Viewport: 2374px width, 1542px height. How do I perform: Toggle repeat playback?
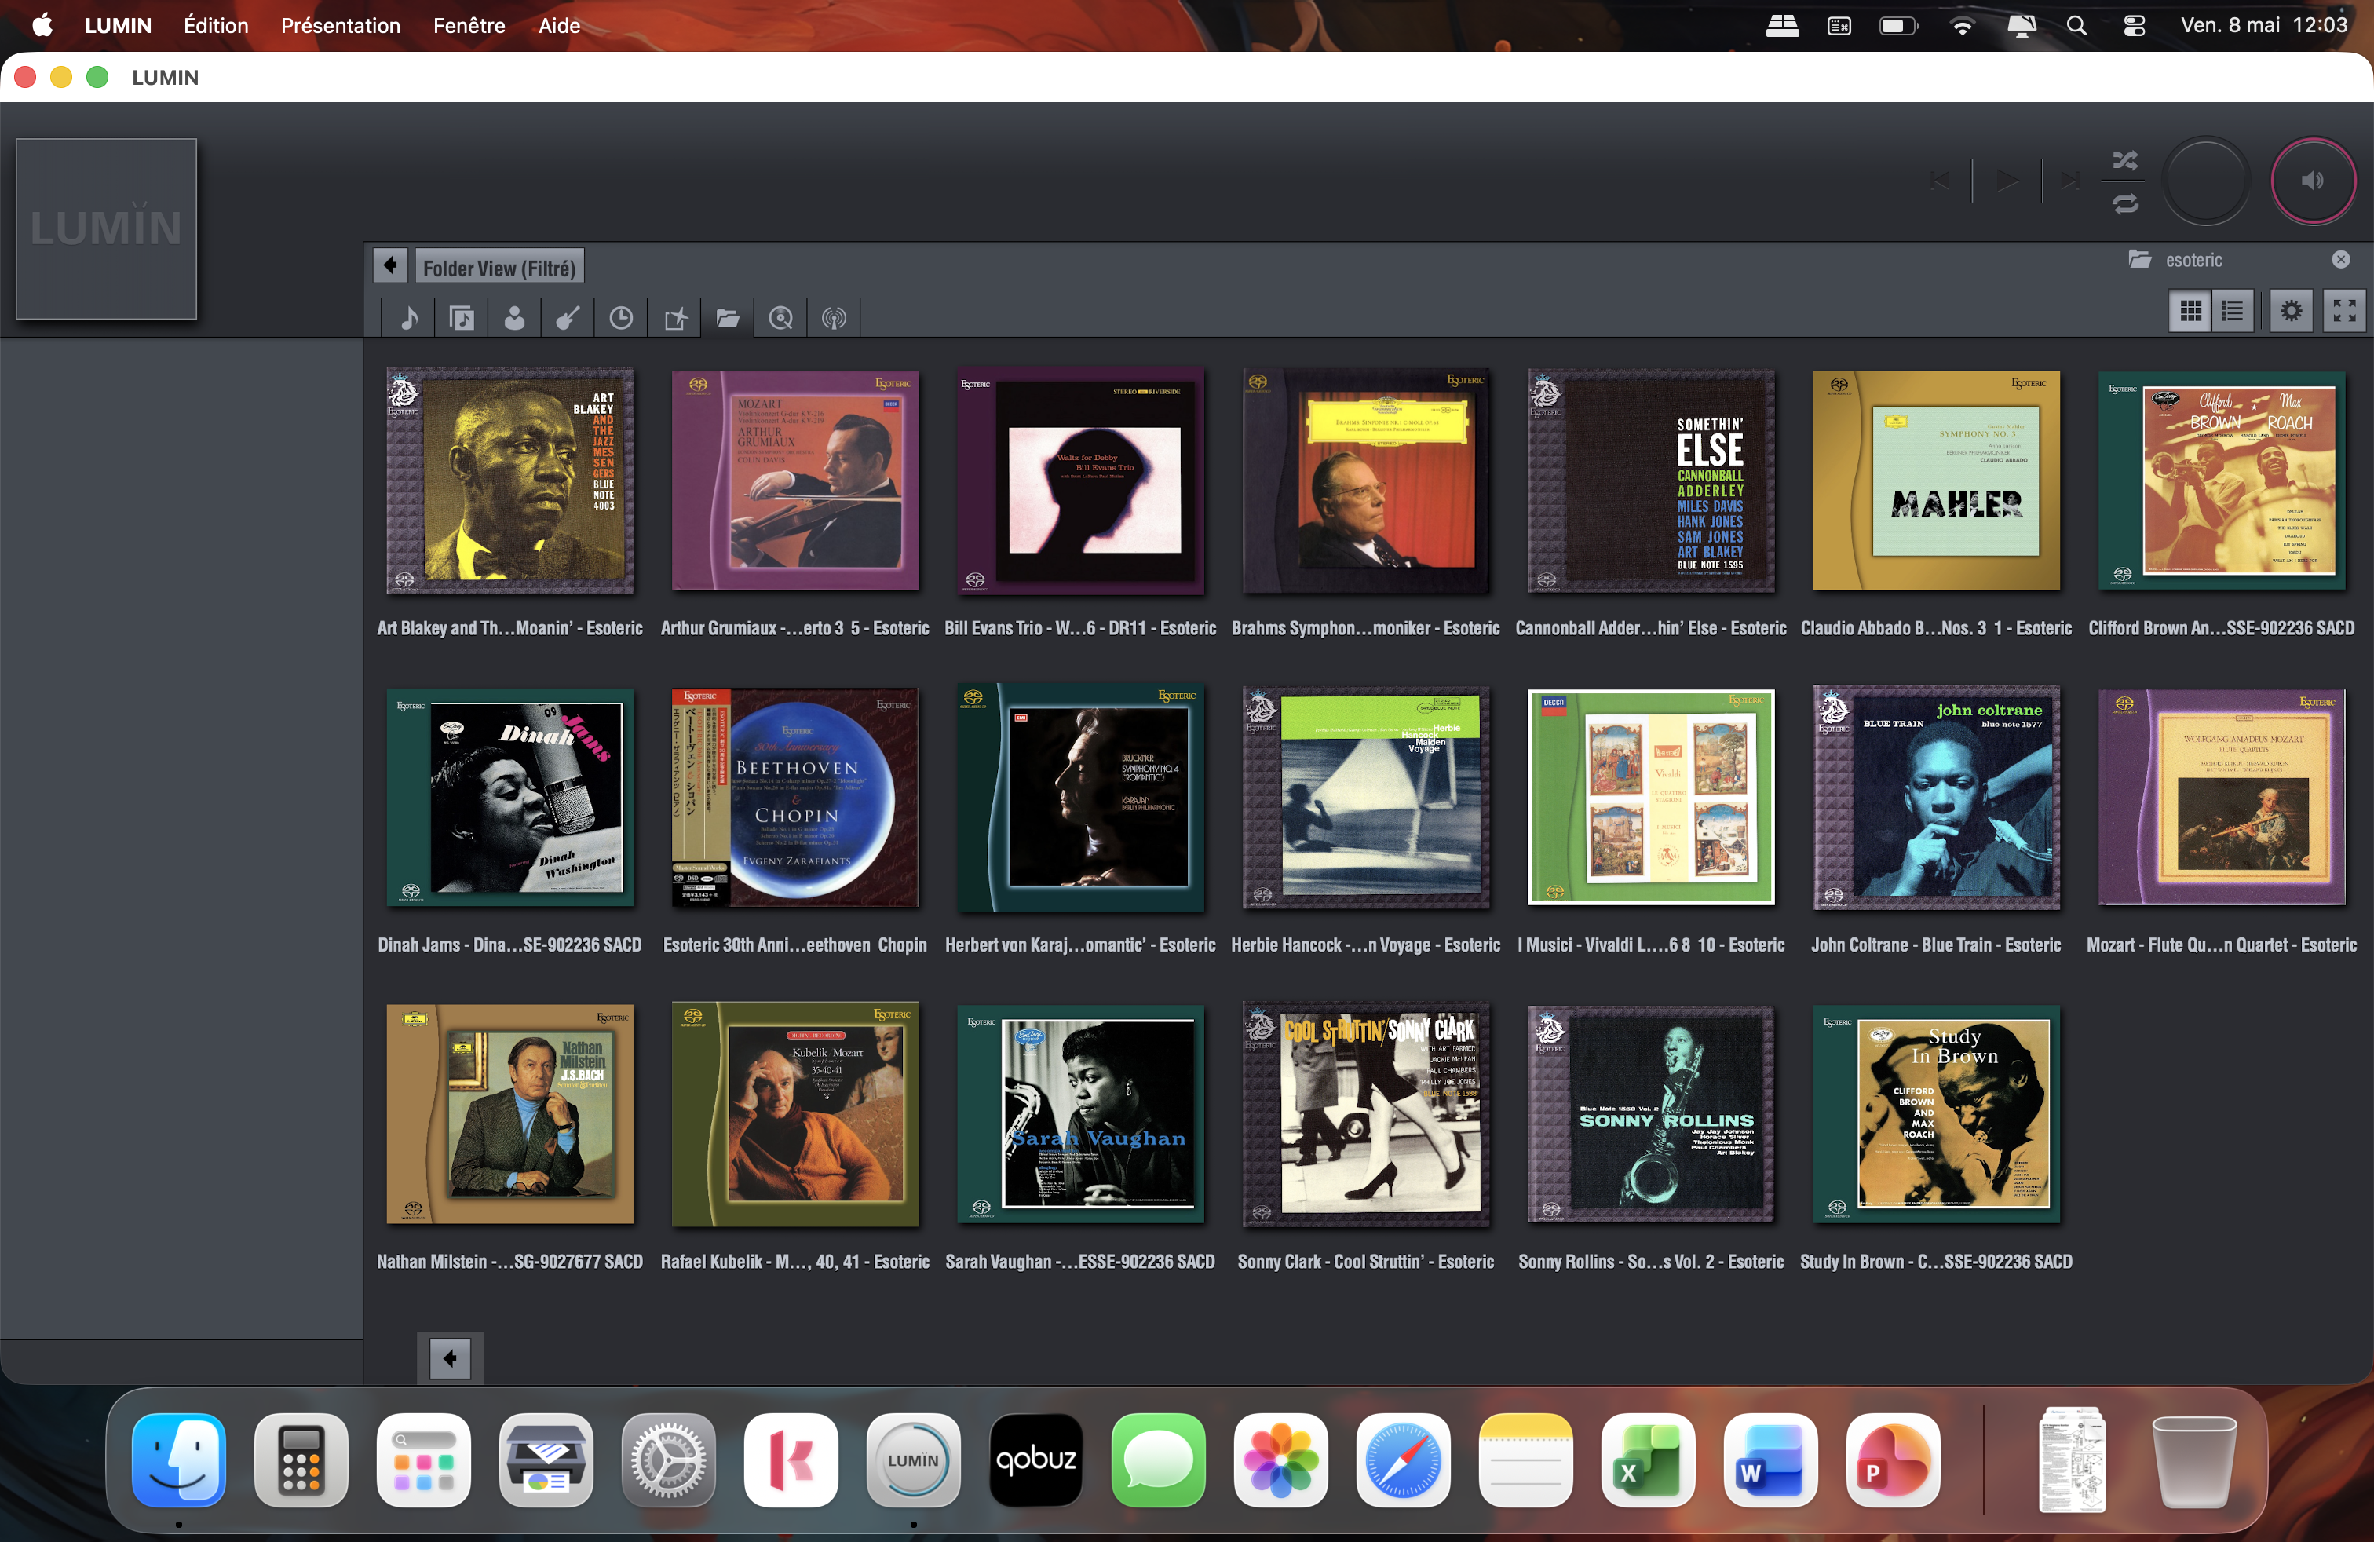click(x=2124, y=204)
